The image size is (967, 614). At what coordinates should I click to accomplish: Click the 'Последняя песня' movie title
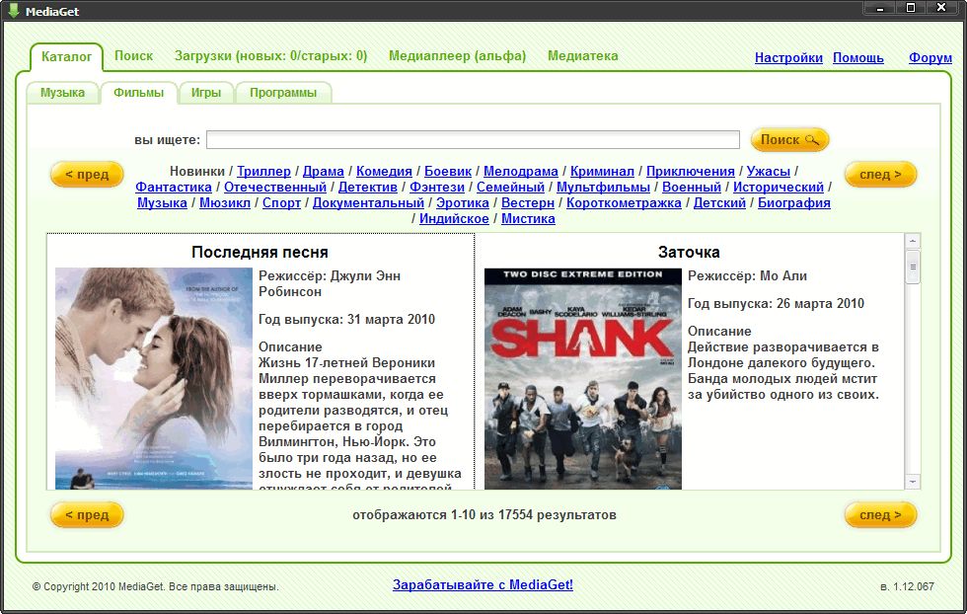[260, 253]
